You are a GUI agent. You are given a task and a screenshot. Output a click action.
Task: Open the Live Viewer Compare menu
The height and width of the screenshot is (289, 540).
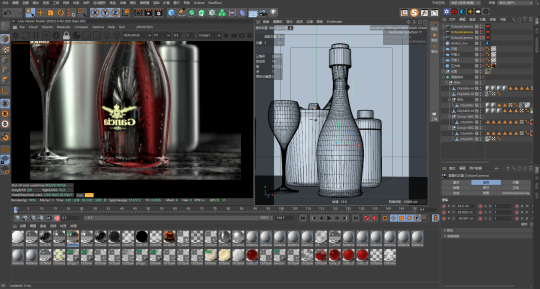point(81,27)
